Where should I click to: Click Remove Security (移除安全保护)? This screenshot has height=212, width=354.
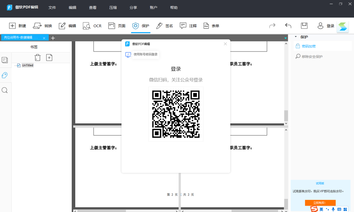point(309,57)
